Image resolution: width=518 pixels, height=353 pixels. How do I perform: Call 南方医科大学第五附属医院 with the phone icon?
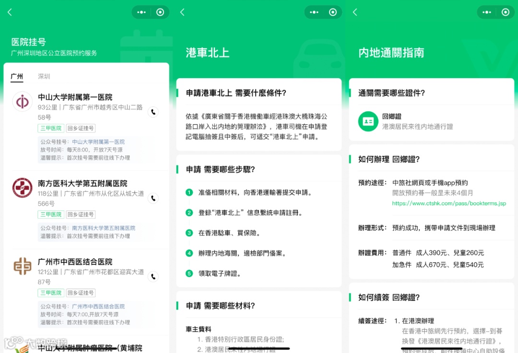coord(153,198)
